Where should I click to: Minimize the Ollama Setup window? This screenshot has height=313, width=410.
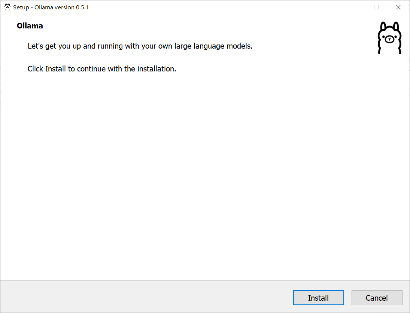[355, 7]
